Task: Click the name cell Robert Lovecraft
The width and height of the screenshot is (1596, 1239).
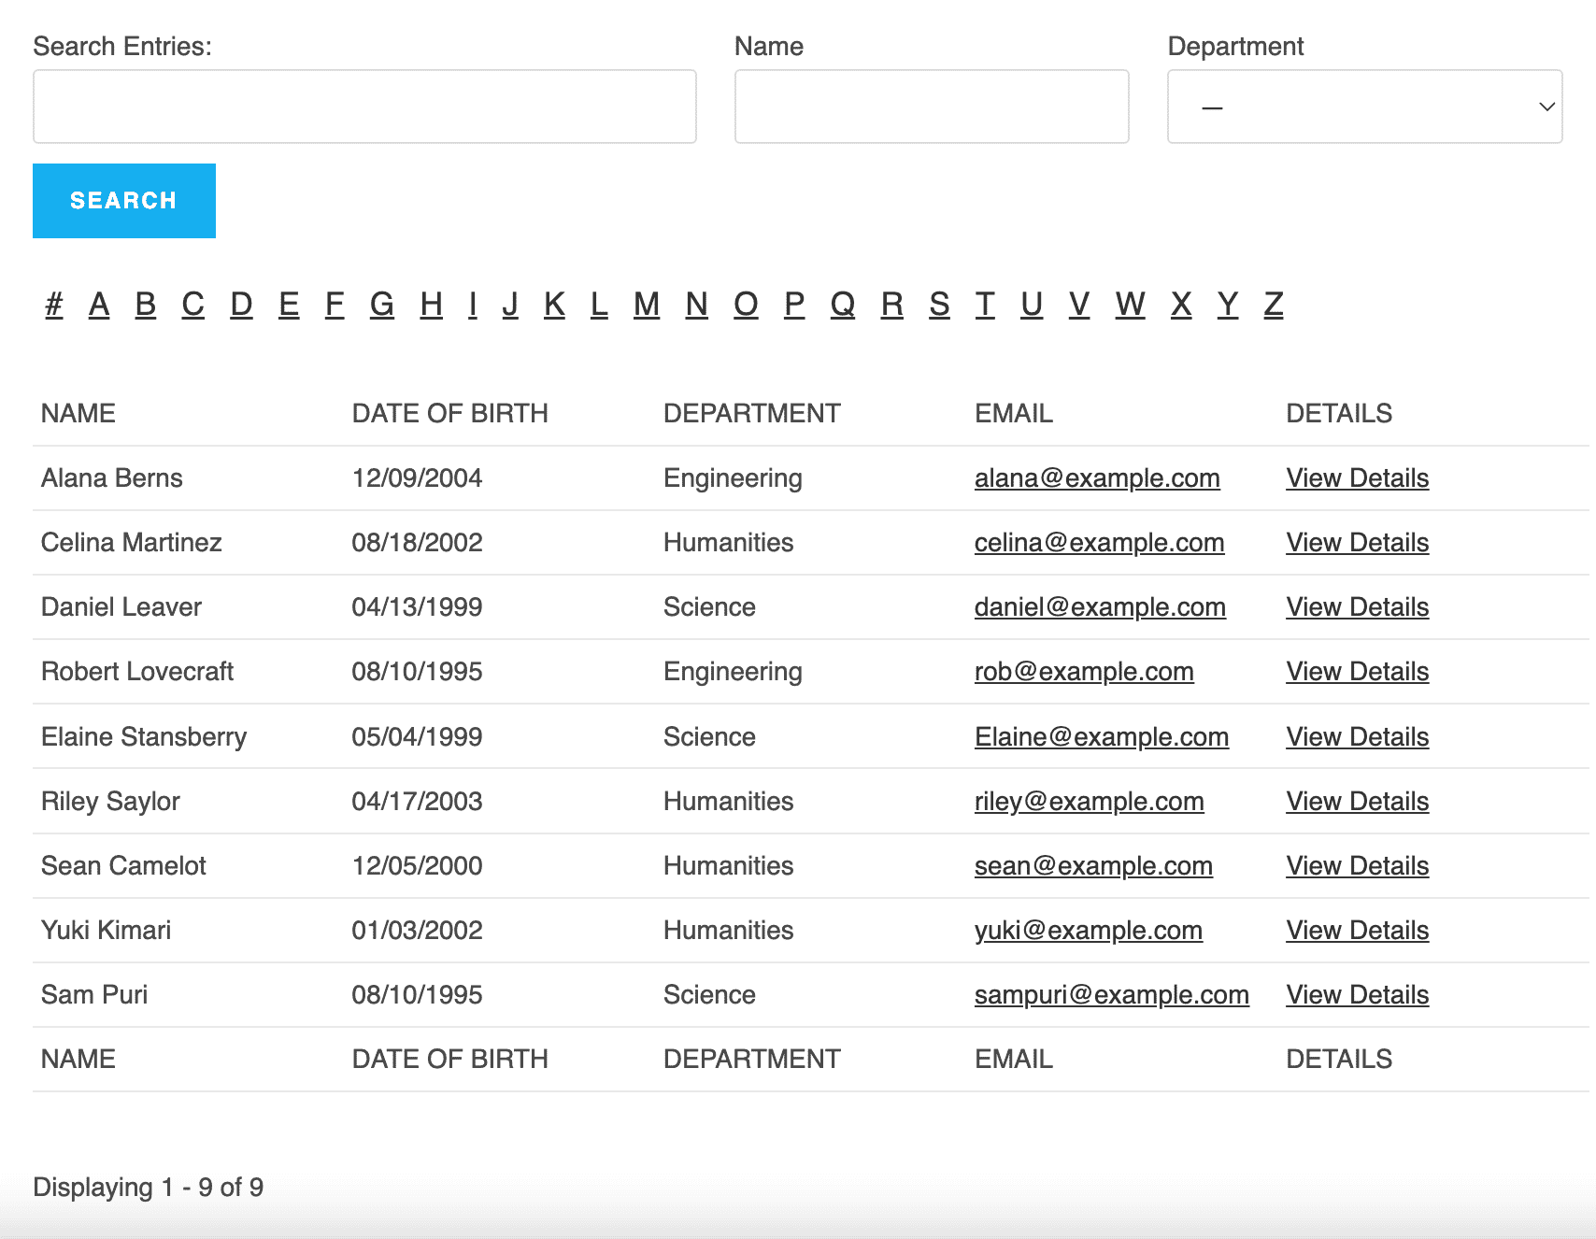Action: point(137,672)
